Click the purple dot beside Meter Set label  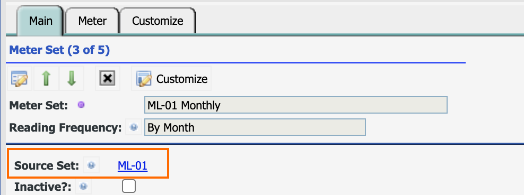81,105
